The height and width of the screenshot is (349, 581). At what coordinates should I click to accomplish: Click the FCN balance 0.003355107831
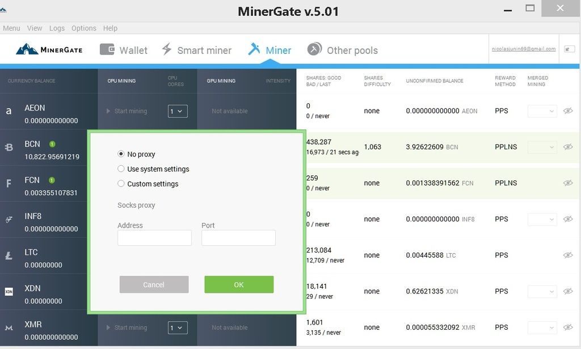51,192
